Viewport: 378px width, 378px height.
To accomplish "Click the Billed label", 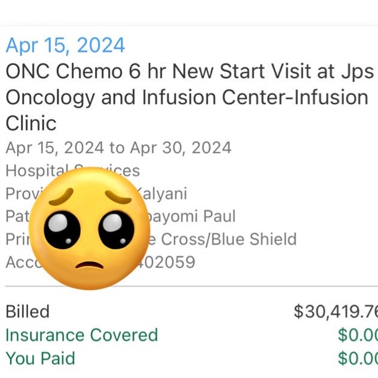I will [x=28, y=312].
